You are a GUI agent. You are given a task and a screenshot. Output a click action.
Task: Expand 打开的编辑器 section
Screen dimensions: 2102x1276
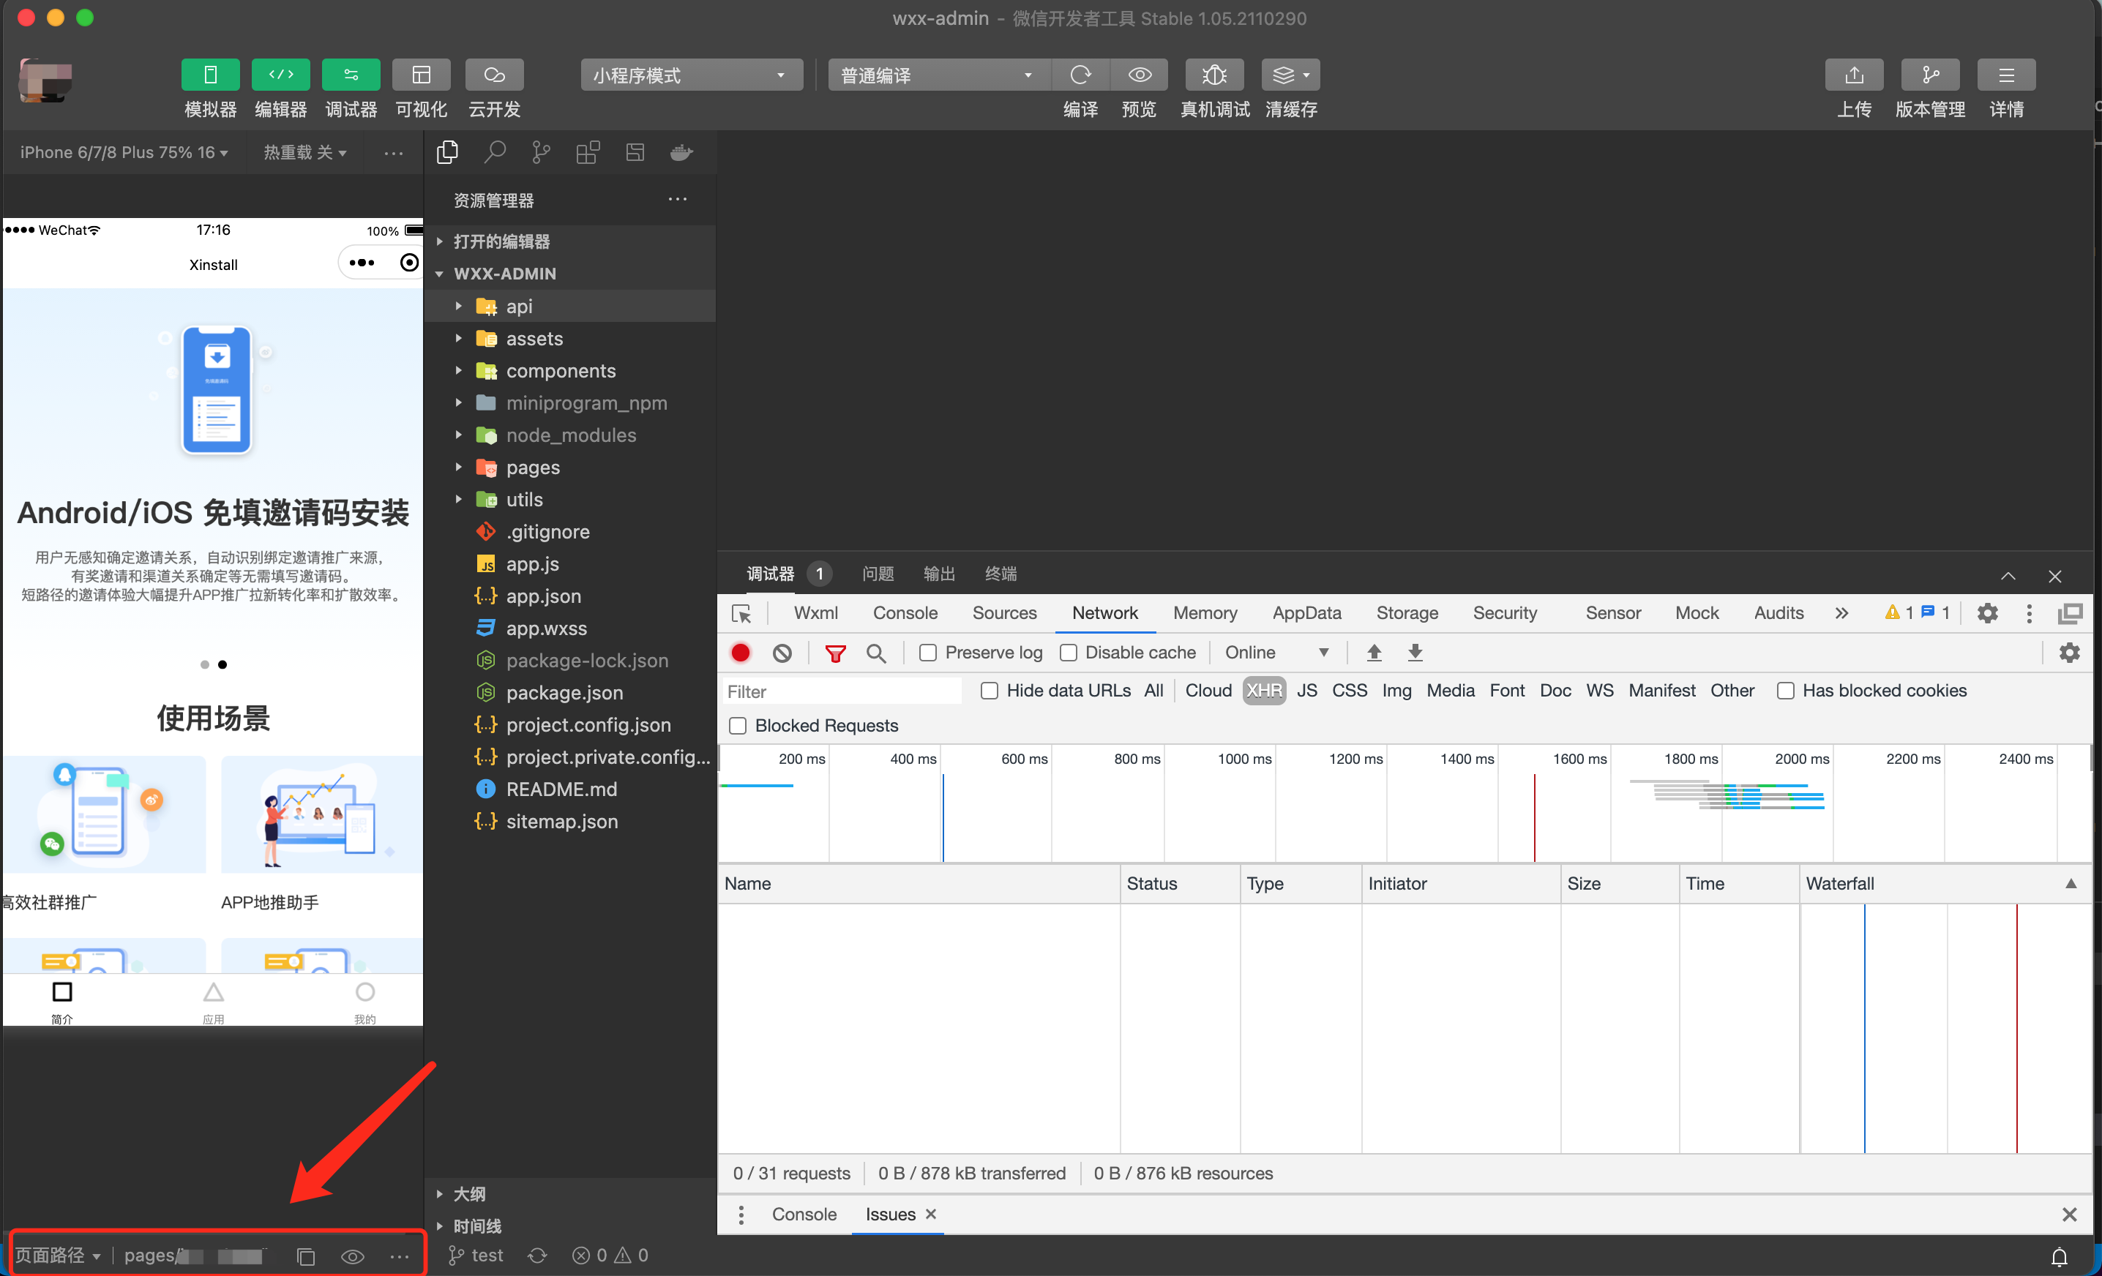(570, 241)
